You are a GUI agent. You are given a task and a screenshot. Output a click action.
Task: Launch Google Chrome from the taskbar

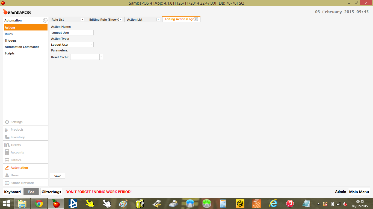click(39, 204)
